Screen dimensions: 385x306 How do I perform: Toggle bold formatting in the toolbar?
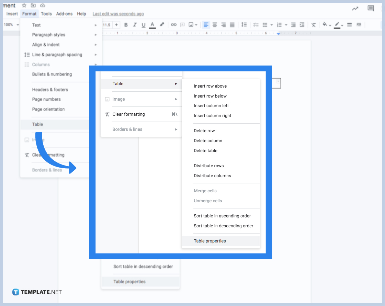click(x=126, y=25)
